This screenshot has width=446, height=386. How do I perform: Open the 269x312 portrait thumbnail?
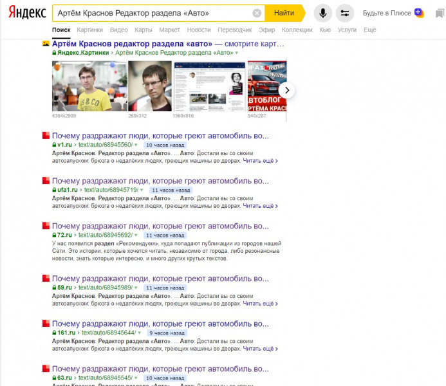[150, 86]
